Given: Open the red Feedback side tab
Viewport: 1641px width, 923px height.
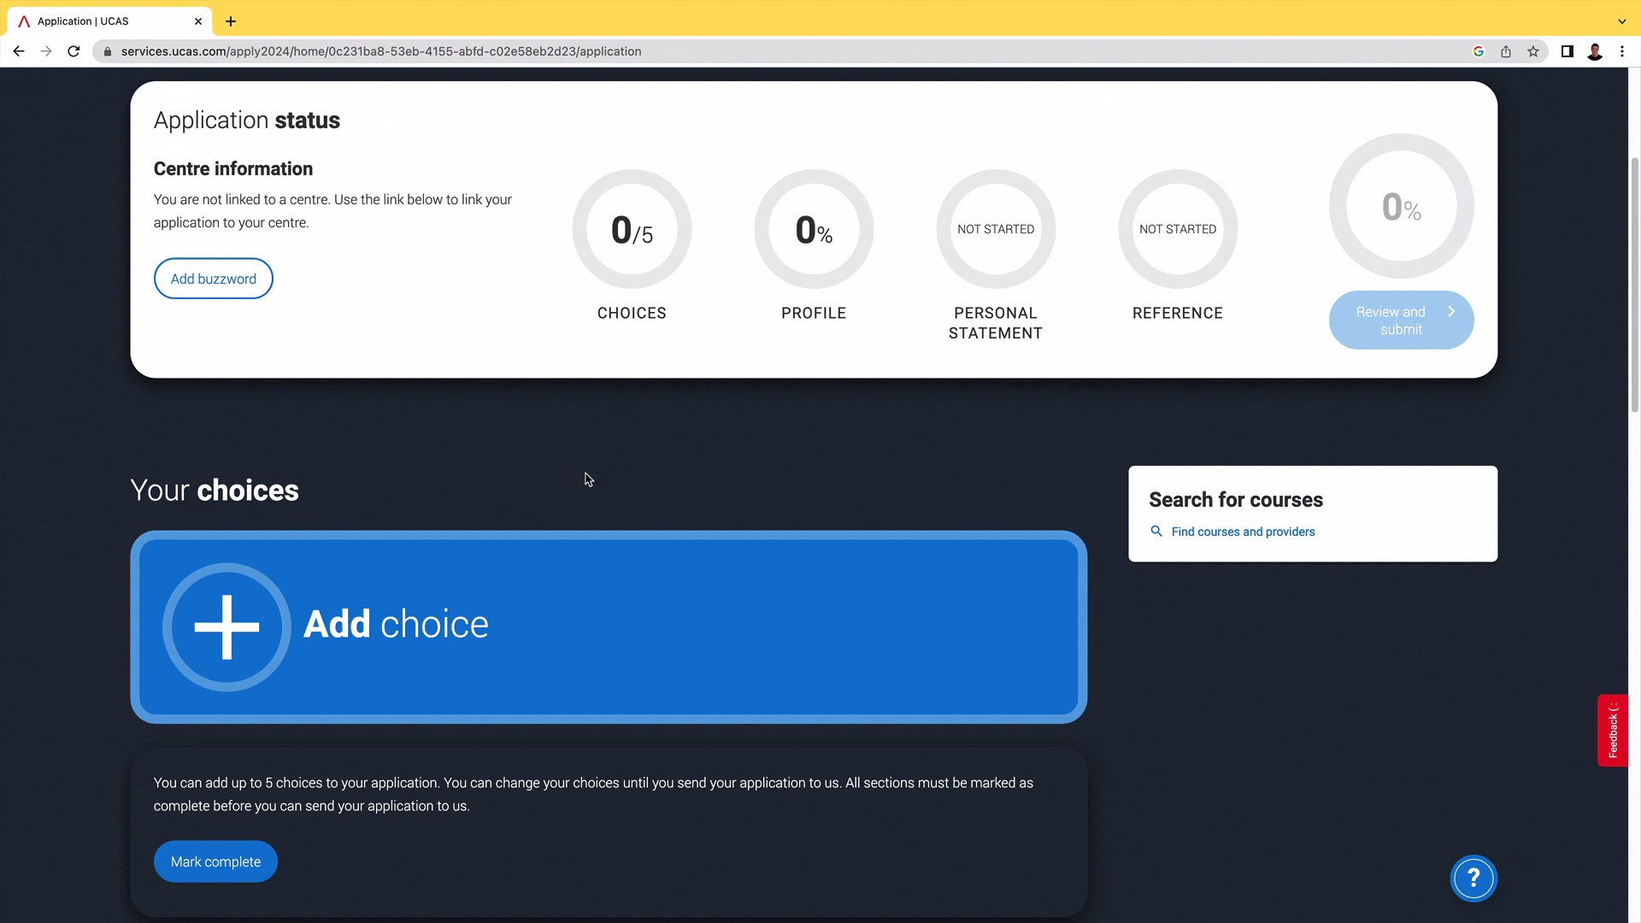Looking at the screenshot, I should [1613, 731].
